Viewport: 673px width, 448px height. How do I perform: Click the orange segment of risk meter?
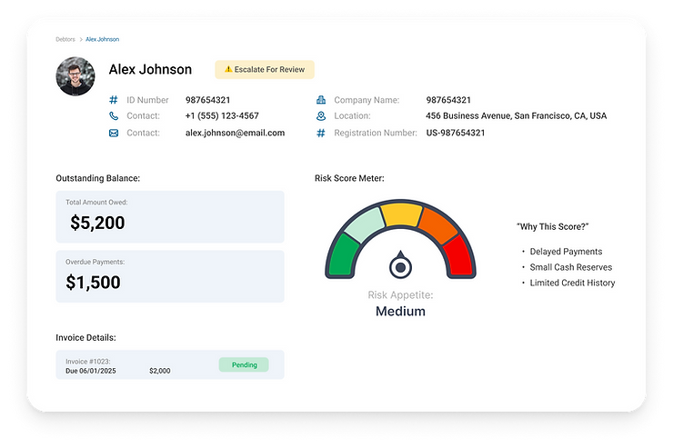(438, 225)
